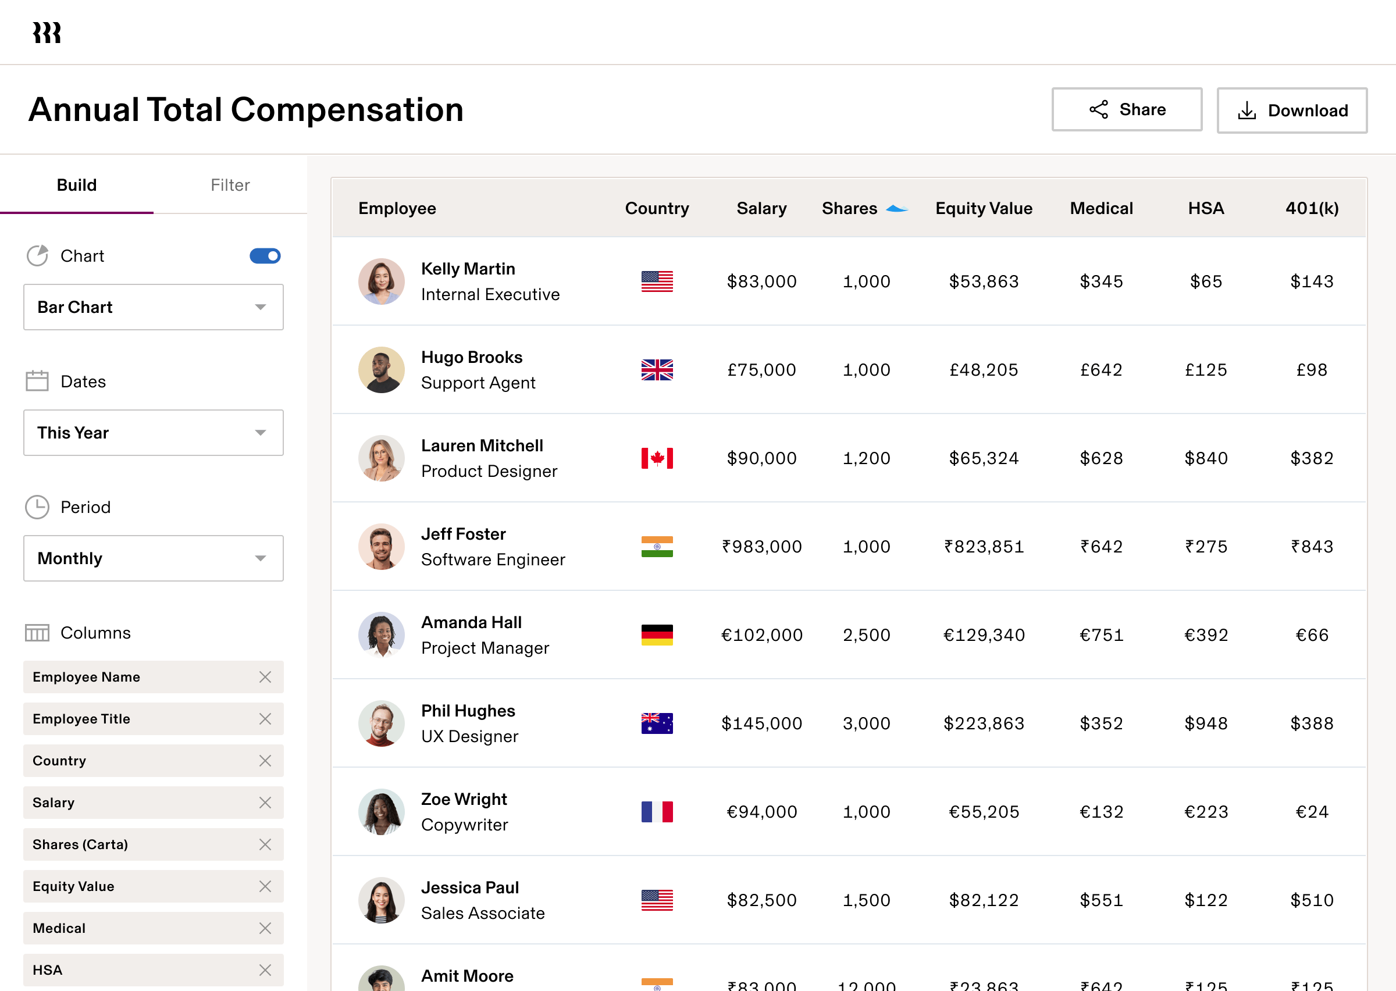Click the clock icon next to Period

pos(37,507)
